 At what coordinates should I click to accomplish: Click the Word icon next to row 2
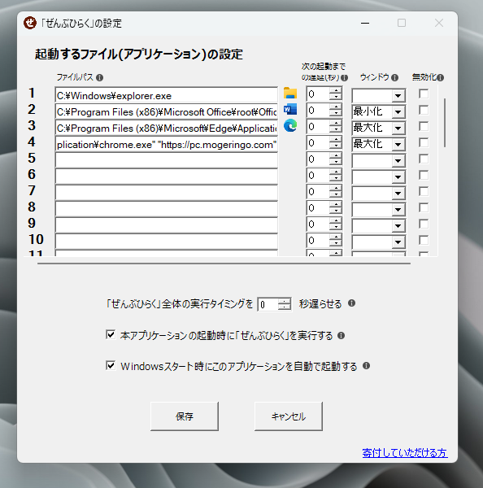pos(290,110)
